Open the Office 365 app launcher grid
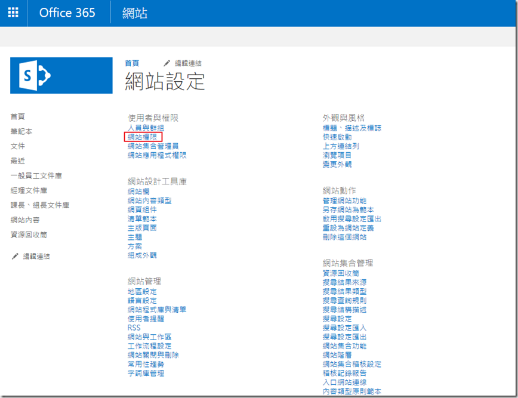The height and width of the screenshot is (398, 518). pos(13,13)
